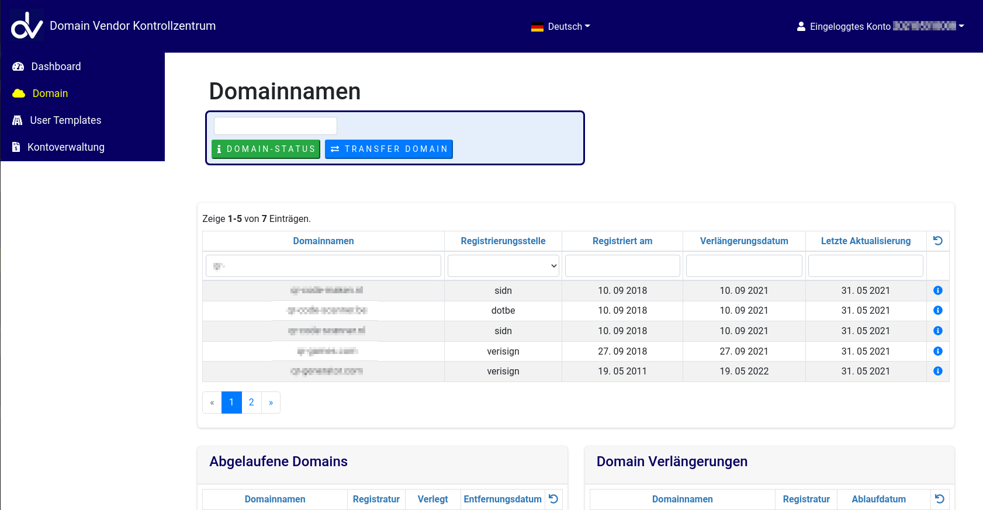The height and width of the screenshot is (510, 983).
Task: Reset Abgelaufene Domains table icon
Action: tap(553, 499)
